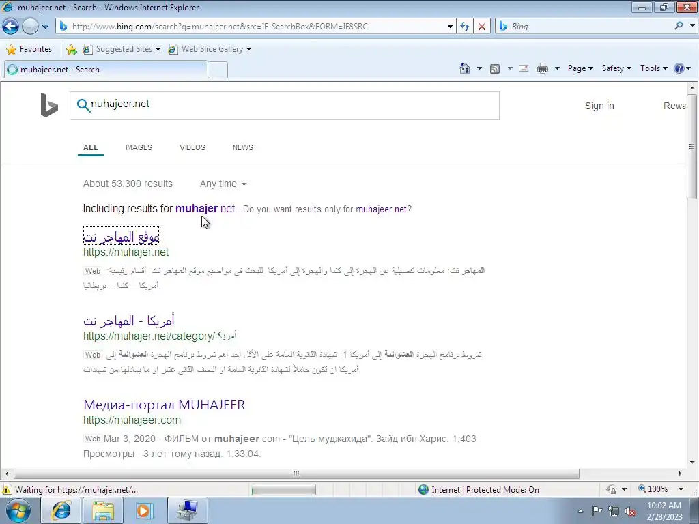
Task: Select the muhajeer.net - Search tab
Action: 105,70
